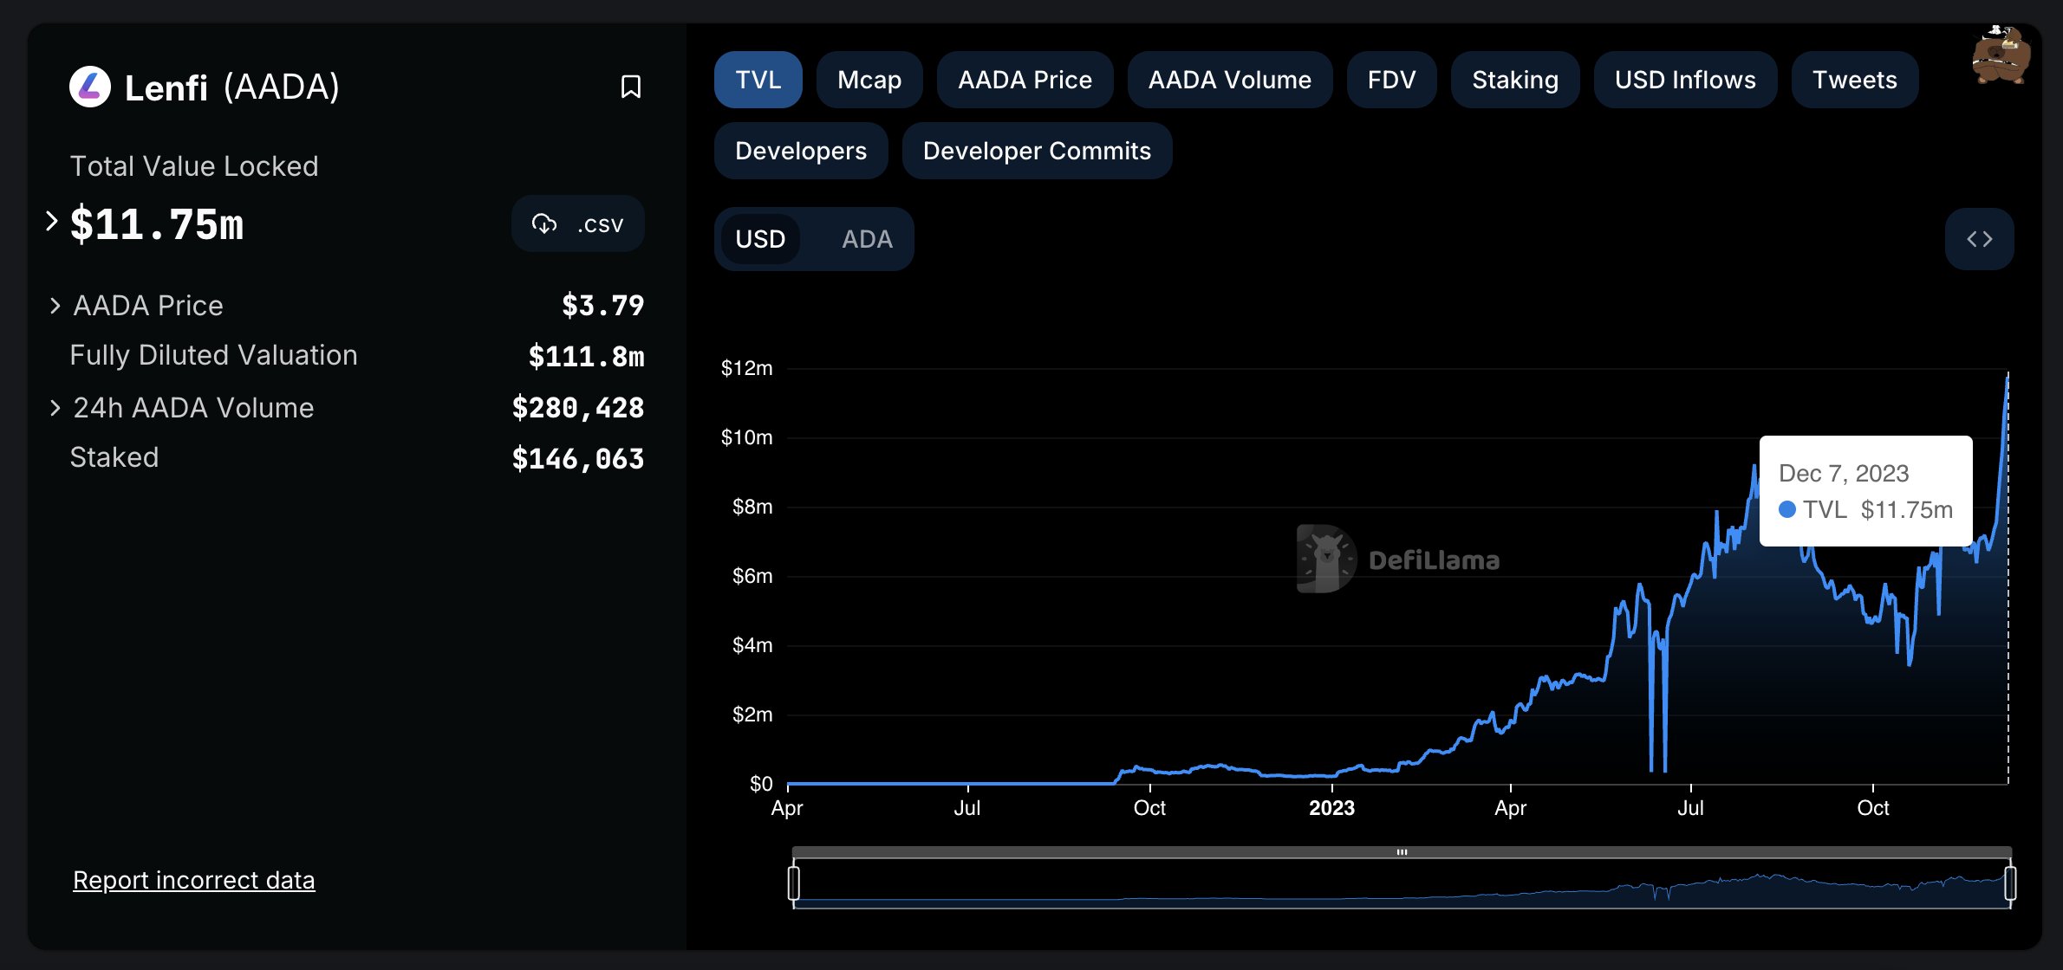Bookmark the Lenfi protocol
This screenshot has height=970, width=2063.
coord(631,87)
